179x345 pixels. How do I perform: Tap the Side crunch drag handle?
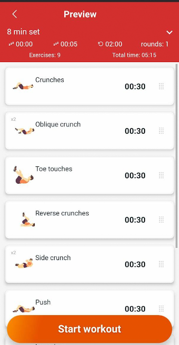click(161, 264)
